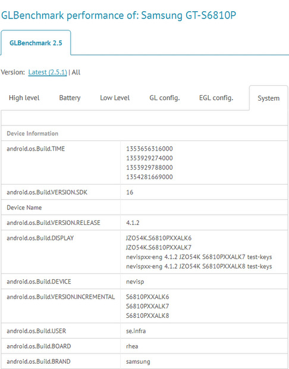Select display value JZO54K.S6810PXXALK7
289x369 pixels.
[x=159, y=248]
